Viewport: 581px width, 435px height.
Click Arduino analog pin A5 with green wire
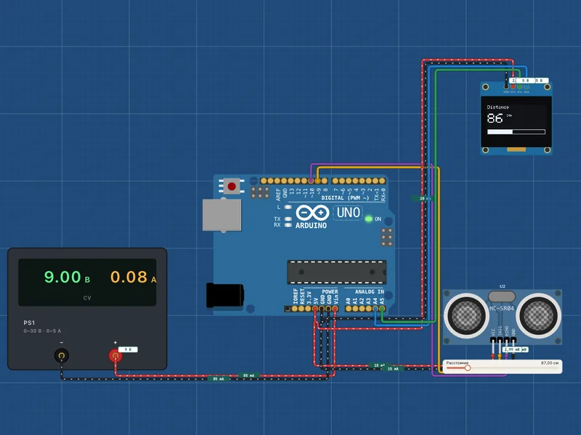(x=382, y=309)
